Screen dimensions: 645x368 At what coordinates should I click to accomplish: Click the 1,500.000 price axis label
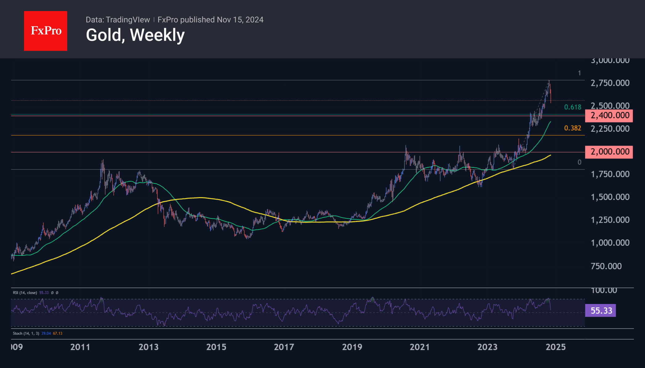(610, 197)
